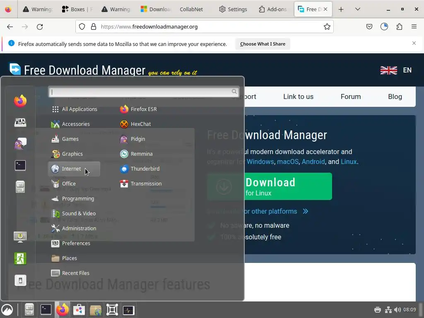This screenshot has width=424, height=318.
Task: Launch Thunderbird mail from the menu
Action: pyautogui.click(x=140, y=169)
